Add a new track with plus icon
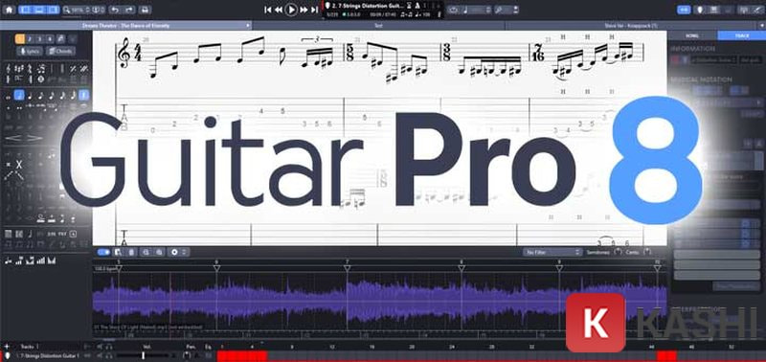The height and width of the screenshot is (362, 766). coord(8,347)
